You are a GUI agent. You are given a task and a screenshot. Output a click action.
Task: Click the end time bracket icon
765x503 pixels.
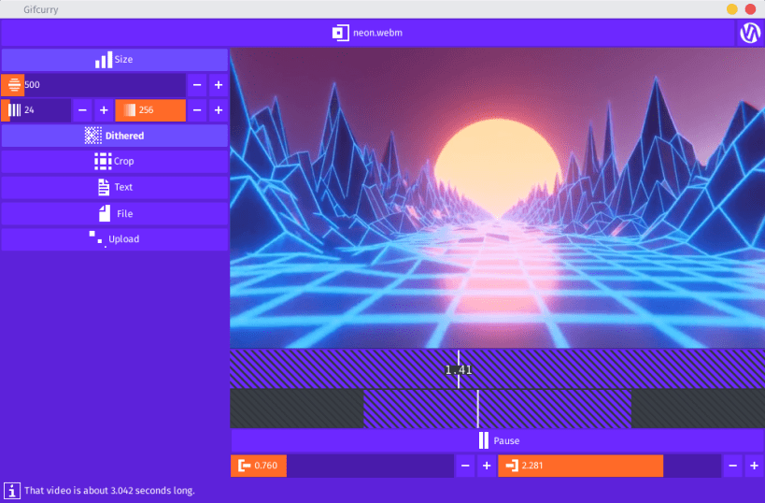(x=512, y=466)
